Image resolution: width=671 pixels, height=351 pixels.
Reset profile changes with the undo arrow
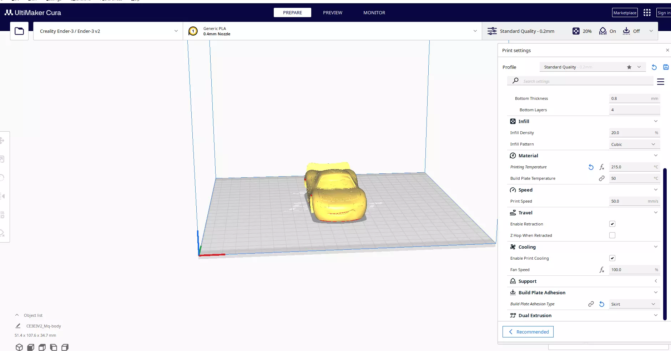tap(654, 67)
